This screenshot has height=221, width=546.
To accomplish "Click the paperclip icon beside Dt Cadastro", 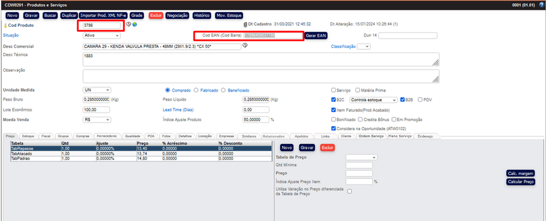I will click(x=245, y=25).
